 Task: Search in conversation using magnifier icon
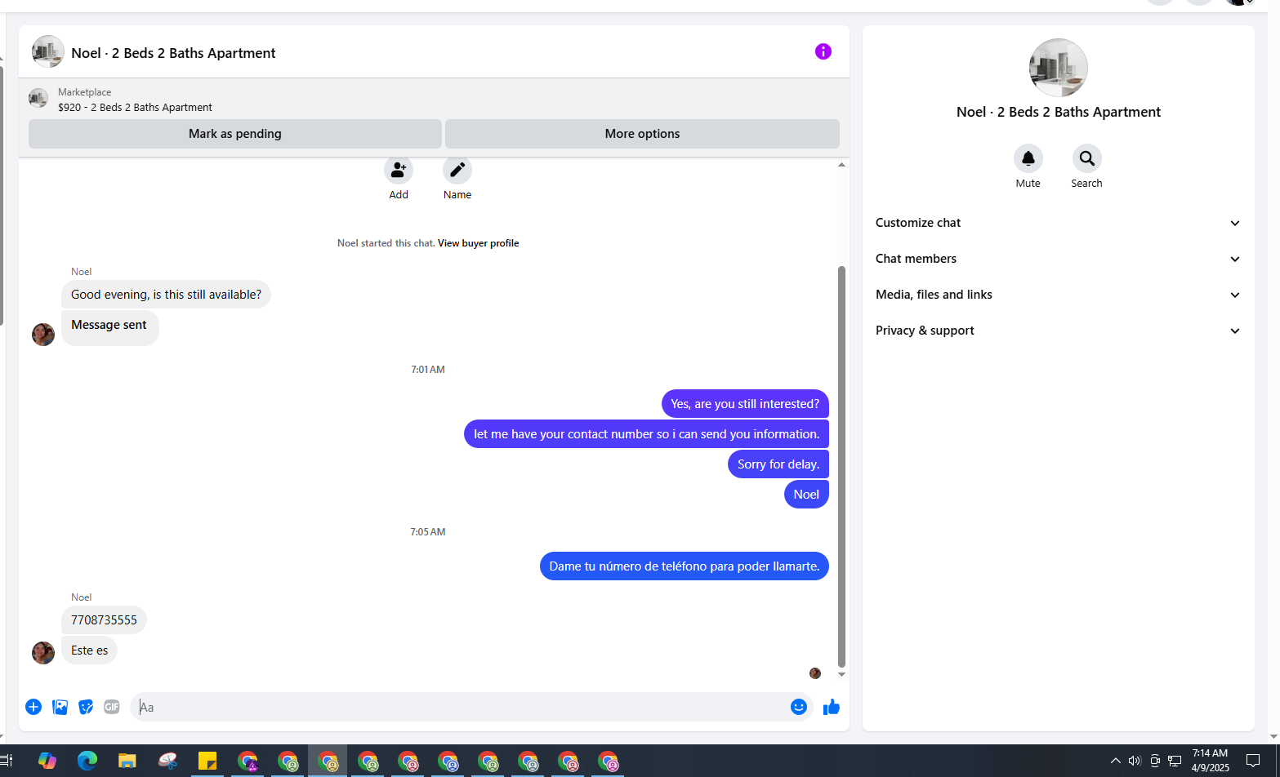(1086, 158)
